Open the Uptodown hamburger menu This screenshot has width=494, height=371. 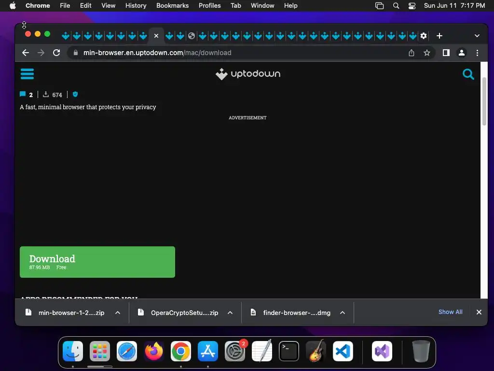[27, 74]
